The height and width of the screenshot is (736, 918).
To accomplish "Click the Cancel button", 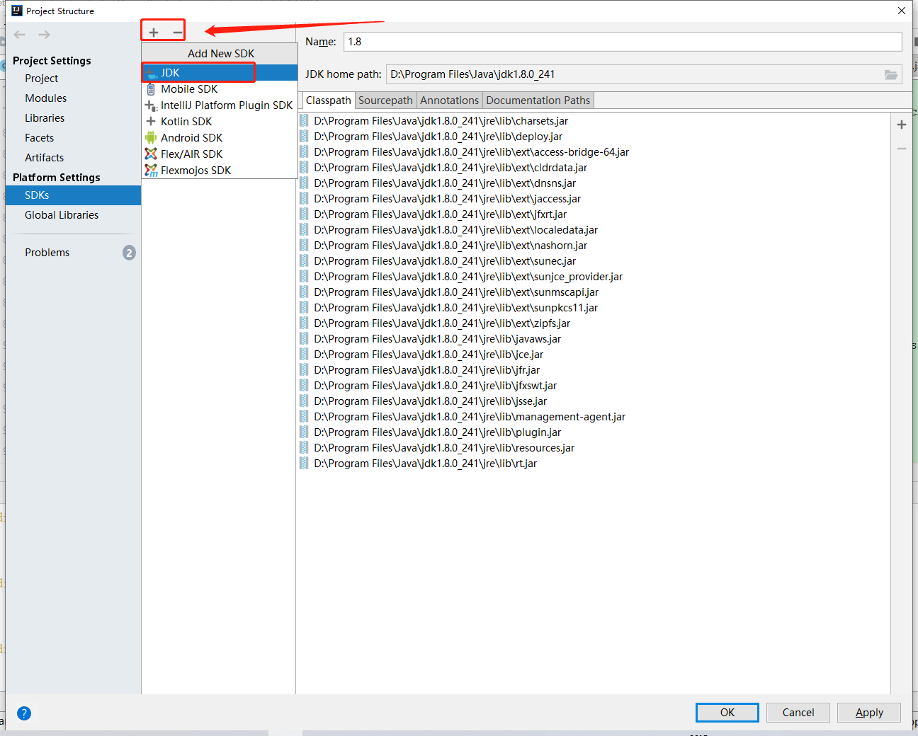I will tap(798, 713).
